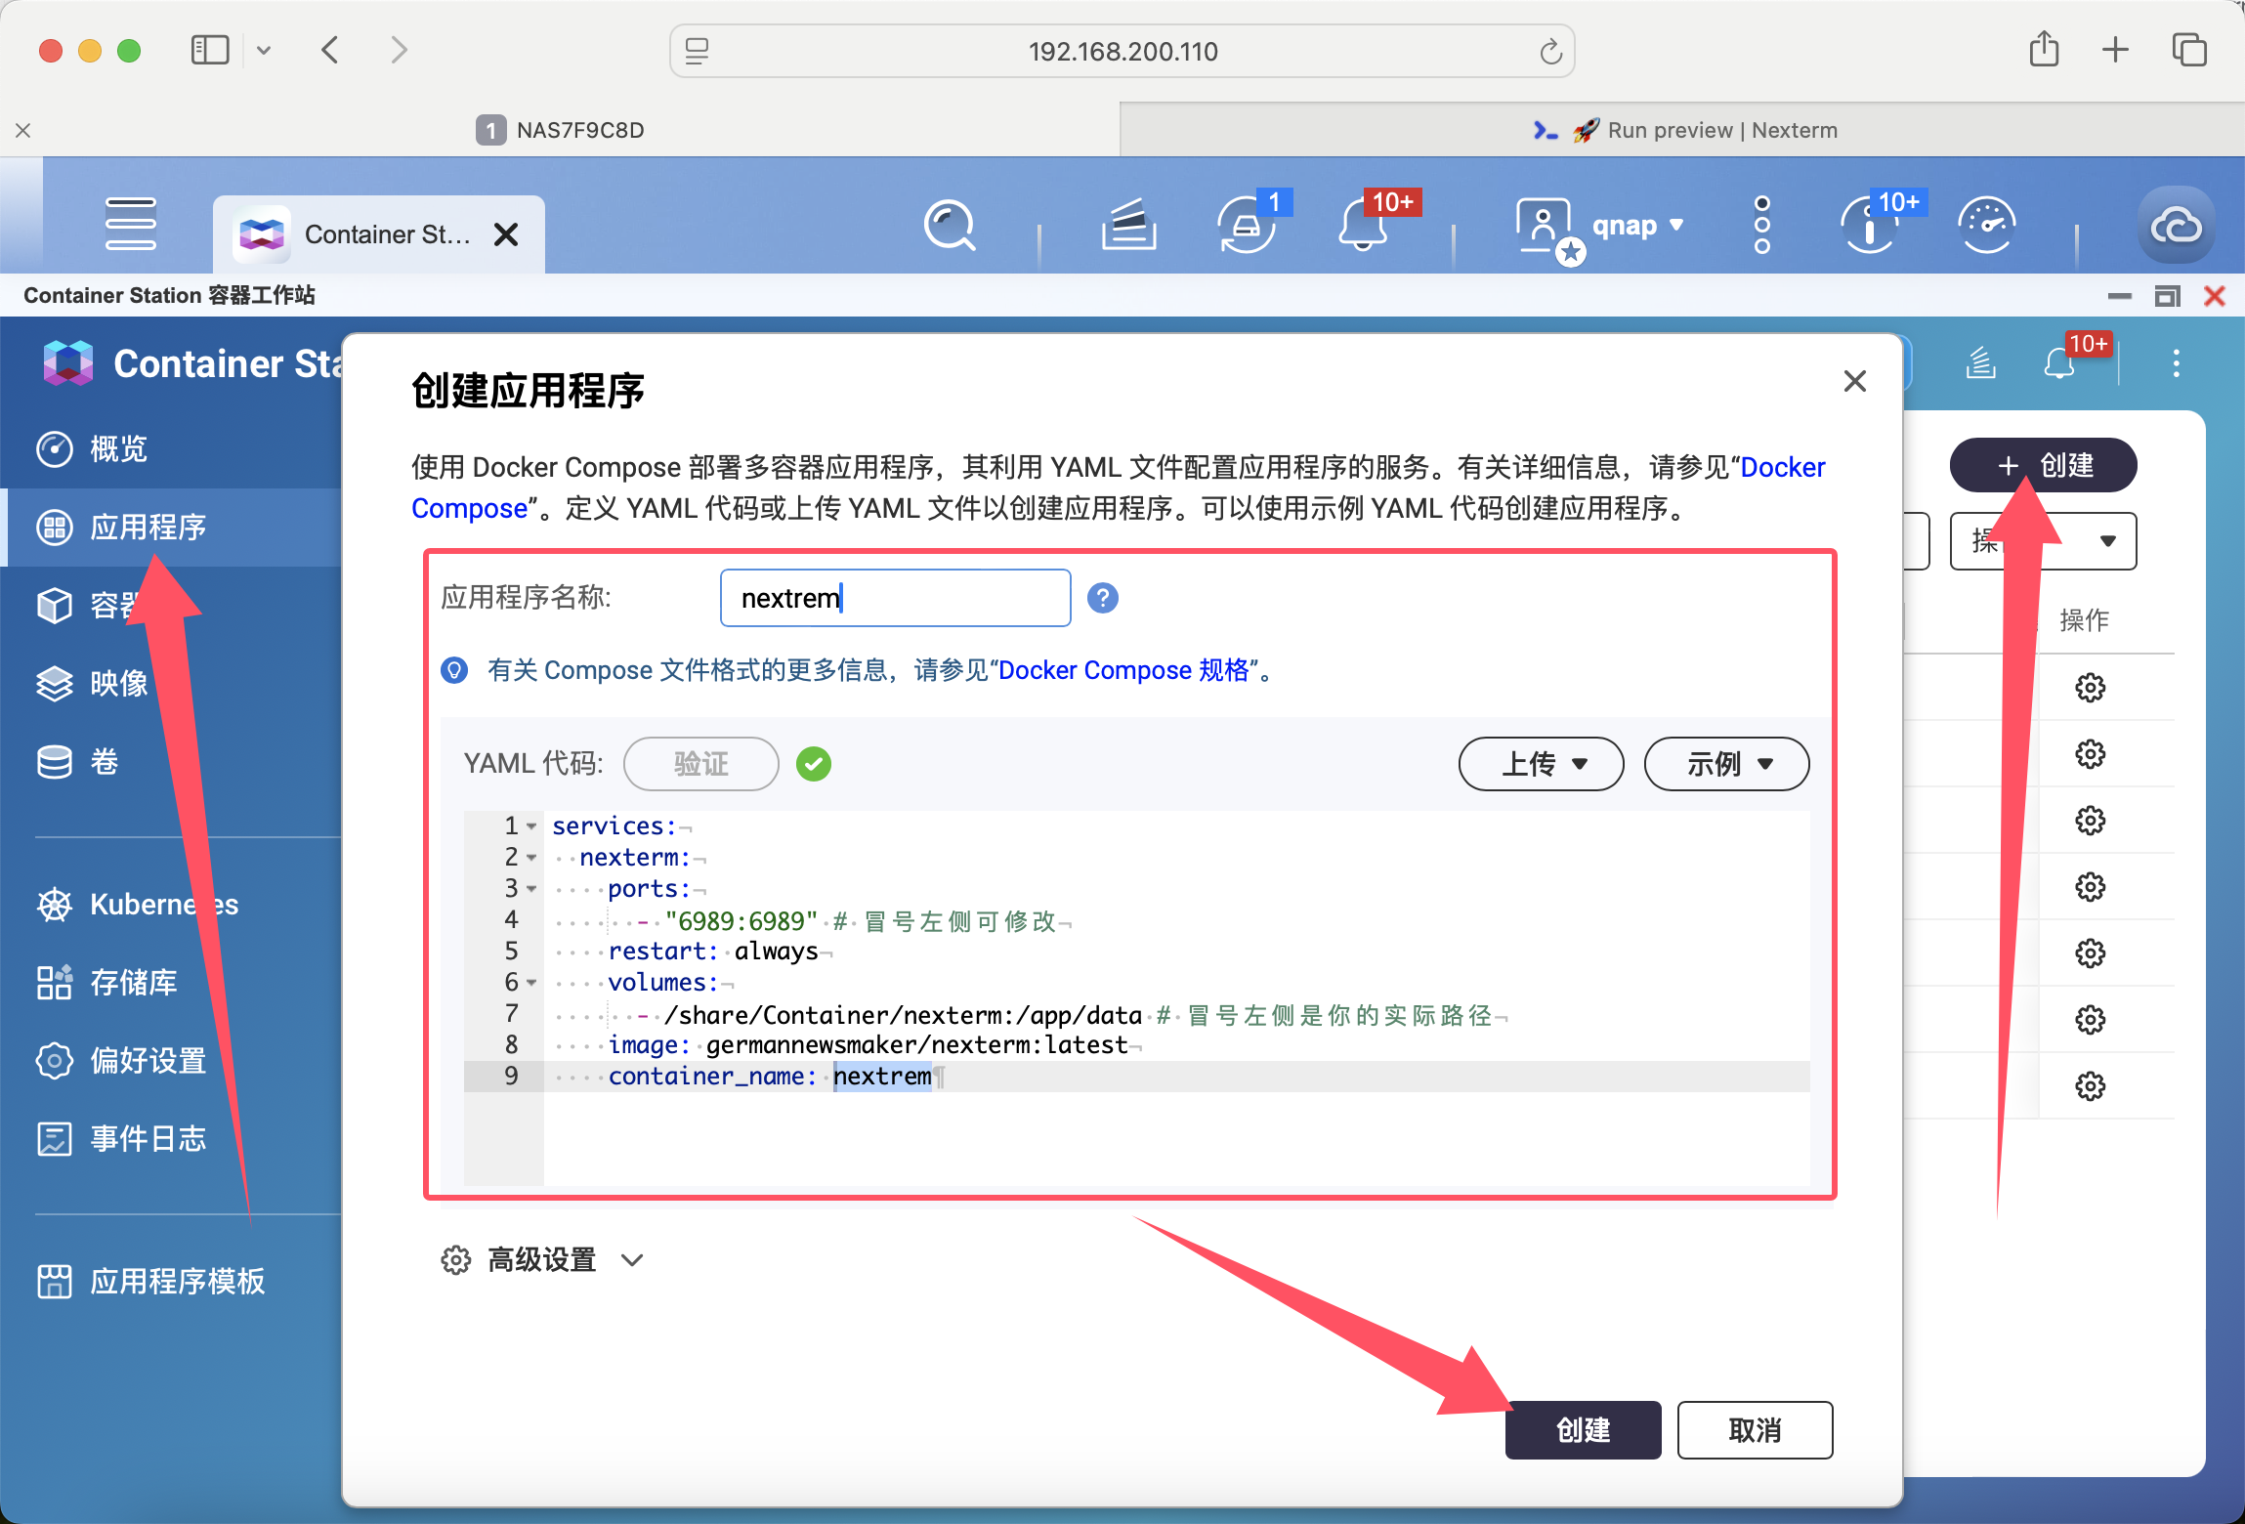Expand 高级设置 advanced settings
Viewport: 2245px width, 1524px height.
[x=542, y=1260]
